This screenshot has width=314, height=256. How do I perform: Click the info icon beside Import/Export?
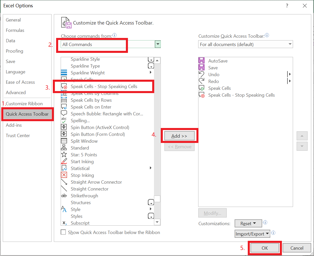coord(273,233)
